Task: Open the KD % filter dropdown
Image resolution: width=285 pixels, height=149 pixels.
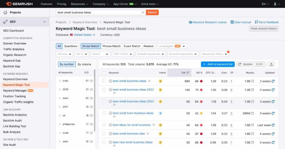Action: (82, 54)
